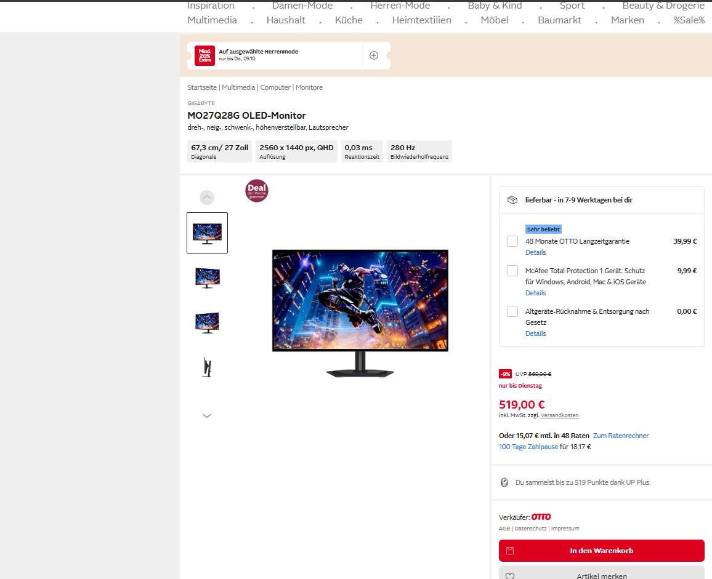The height and width of the screenshot is (579, 712).
Task: Open the Beauty & Drogerie category
Action: [x=663, y=6]
